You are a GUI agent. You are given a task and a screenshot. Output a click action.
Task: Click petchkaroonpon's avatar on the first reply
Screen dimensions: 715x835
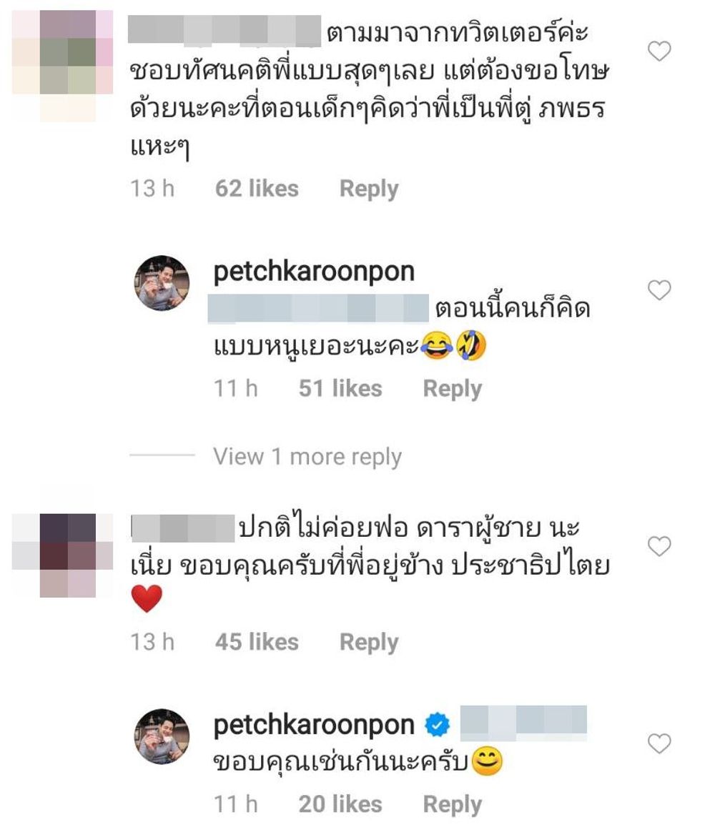pyautogui.click(x=162, y=283)
